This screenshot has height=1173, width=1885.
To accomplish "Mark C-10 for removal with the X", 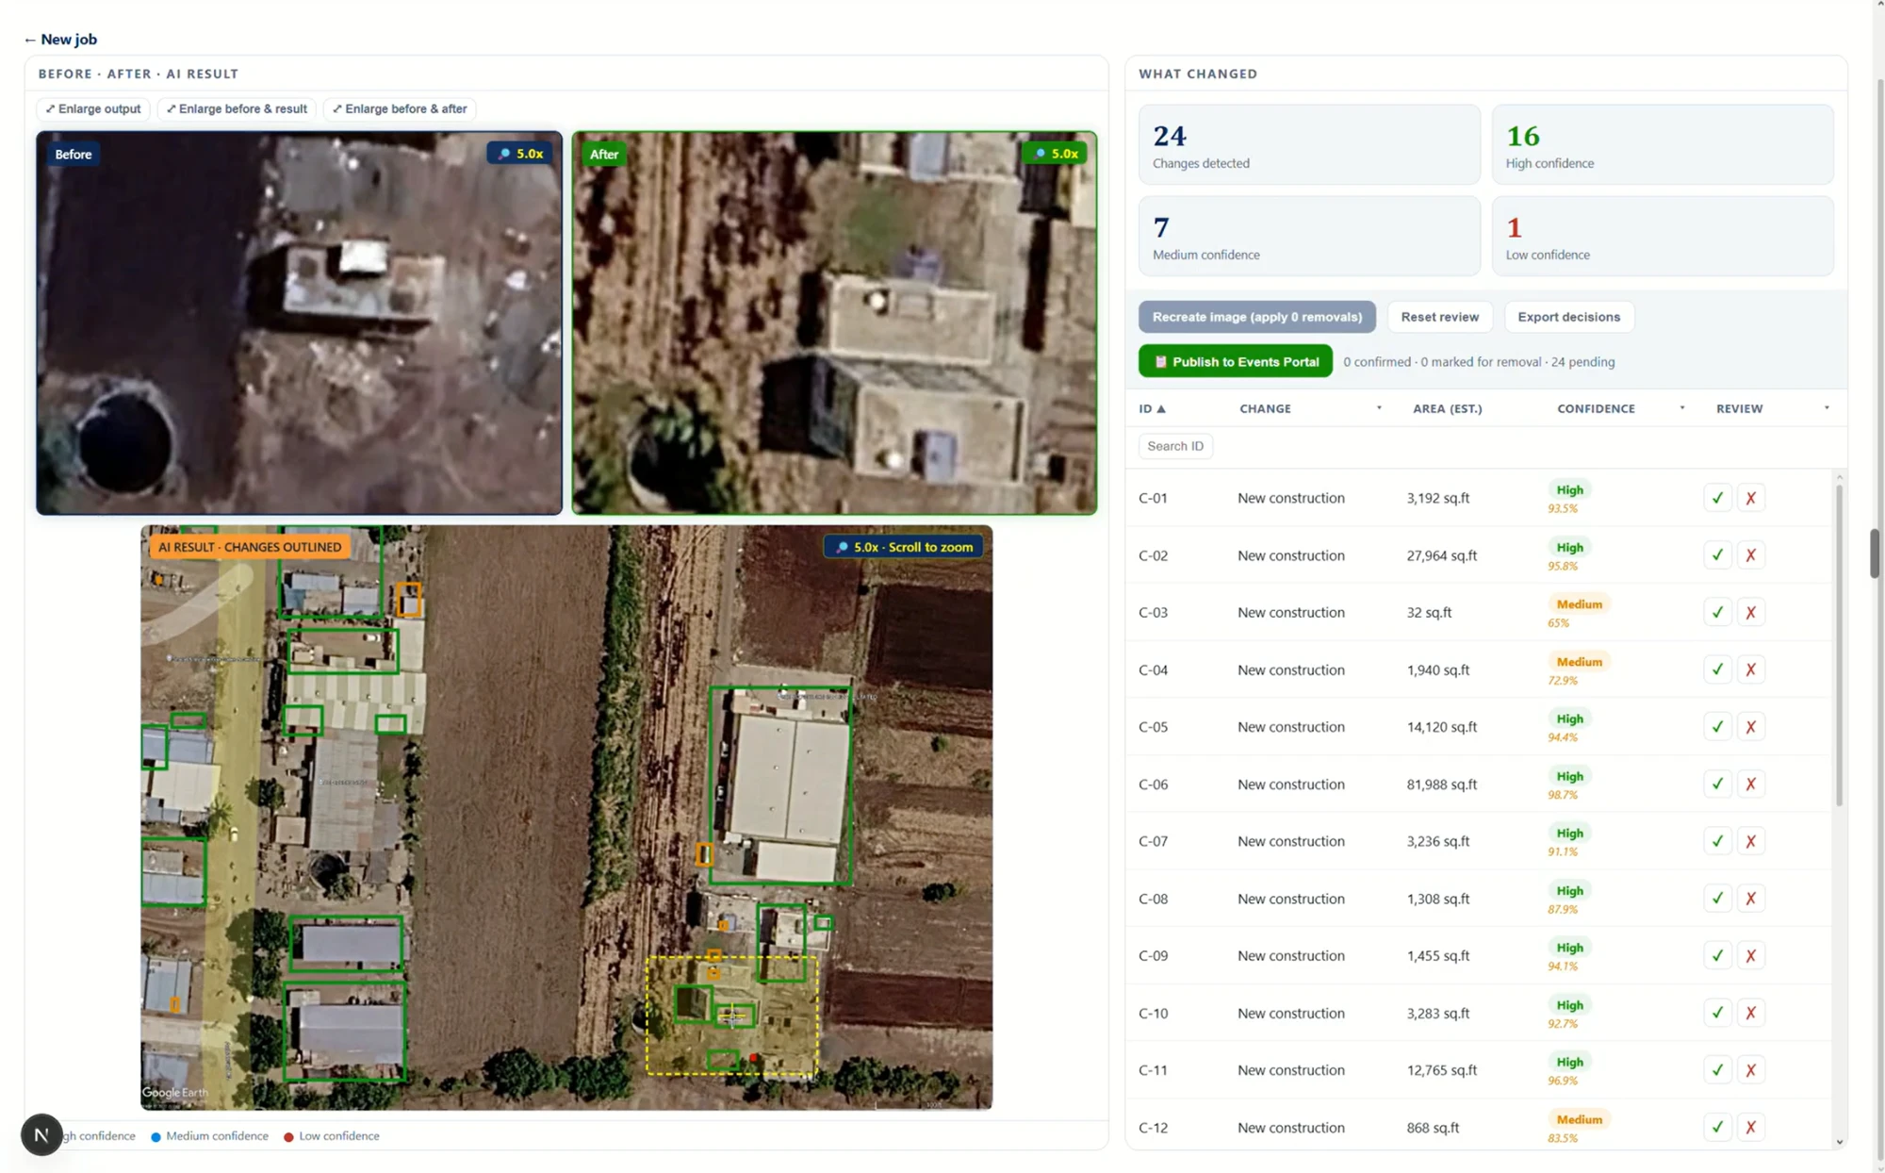I will pyautogui.click(x=1750, y=1013).
